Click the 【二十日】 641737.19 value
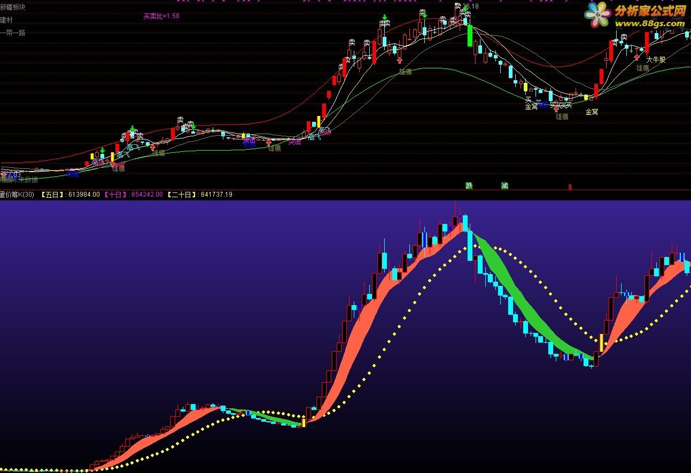 click(x=200, y=195)
